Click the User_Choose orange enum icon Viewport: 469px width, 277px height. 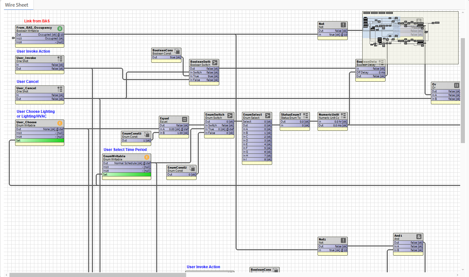pyautogui.click(x=60, y=123)
